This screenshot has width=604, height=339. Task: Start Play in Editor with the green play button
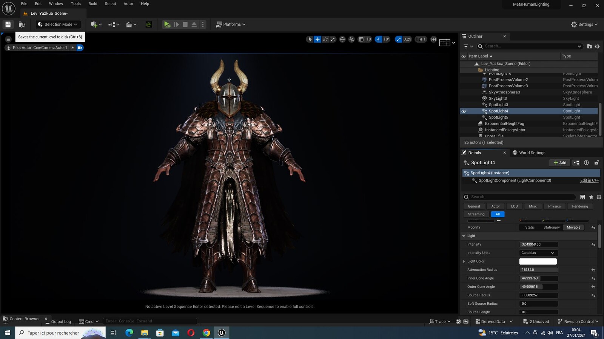pos(167,24)
